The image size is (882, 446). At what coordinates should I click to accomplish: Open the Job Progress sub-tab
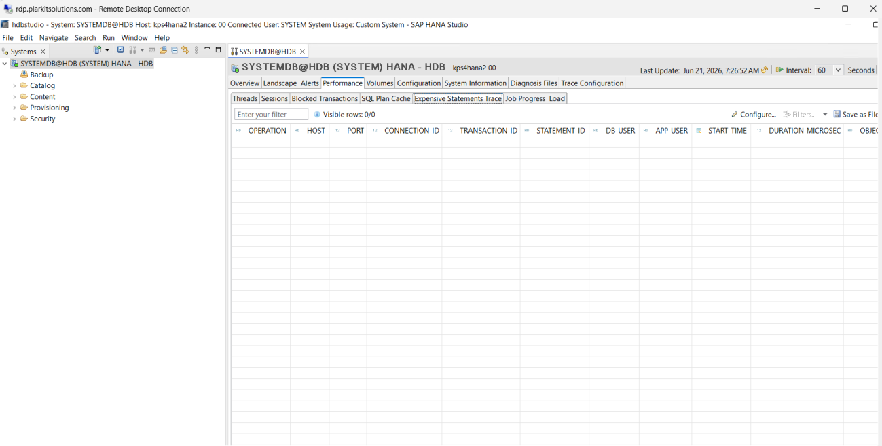pos(525,99)
